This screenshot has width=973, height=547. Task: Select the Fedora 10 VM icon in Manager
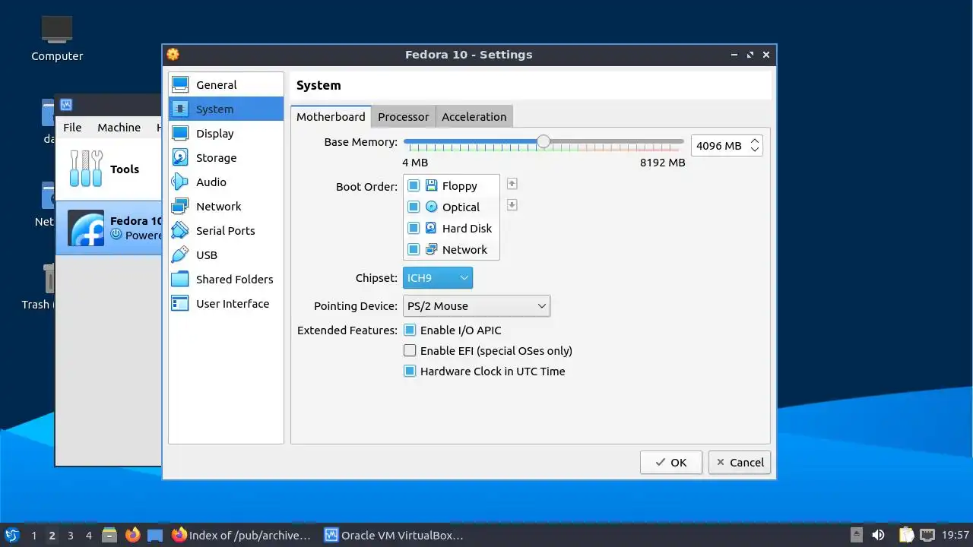(x=86, y=228)
